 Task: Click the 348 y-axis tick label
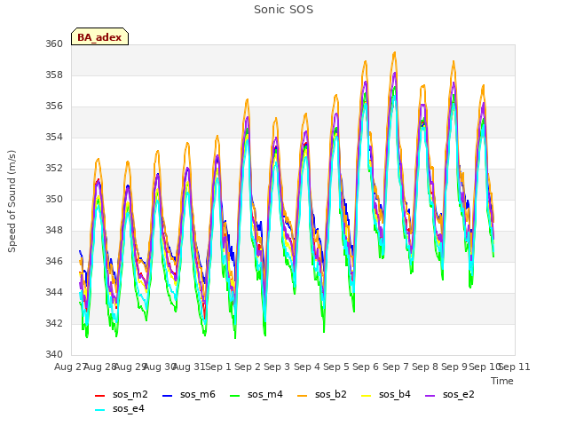(54, 231)
